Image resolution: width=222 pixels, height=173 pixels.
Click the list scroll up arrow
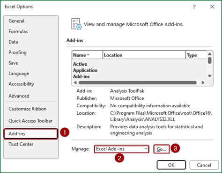[210, 54]
